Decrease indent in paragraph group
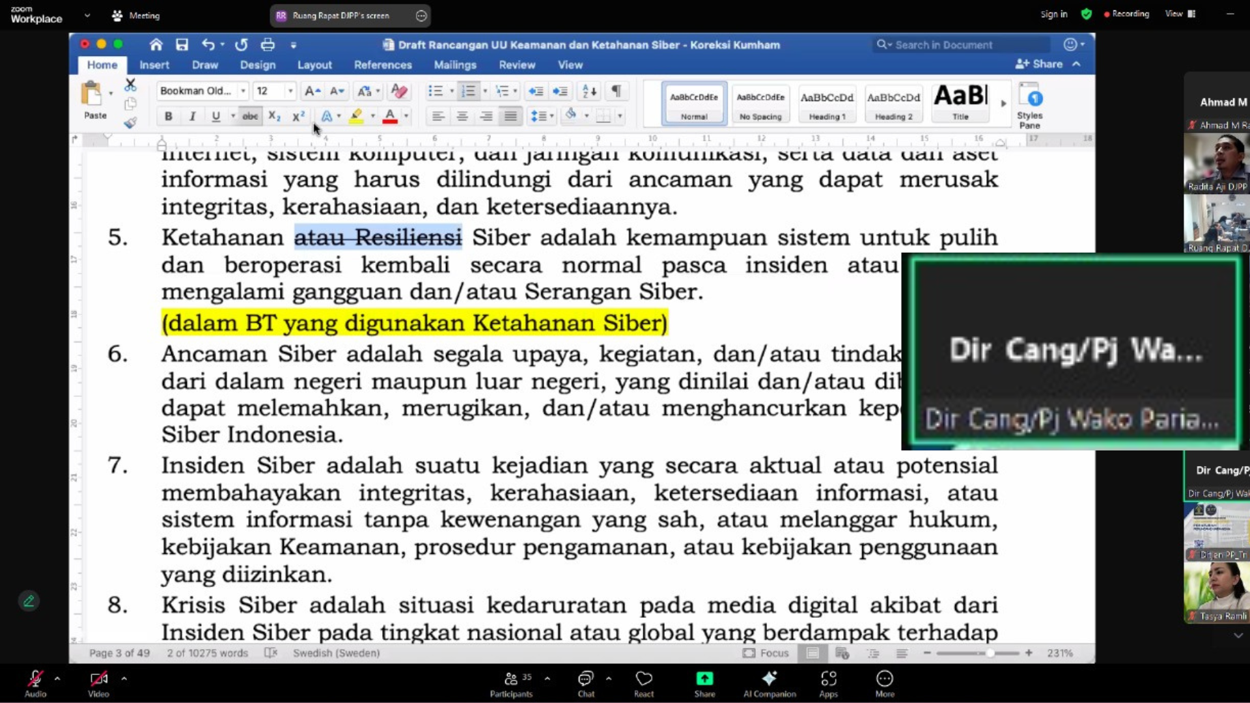Viewport: 1250px width, 703px height. click(x=536, y=91)
